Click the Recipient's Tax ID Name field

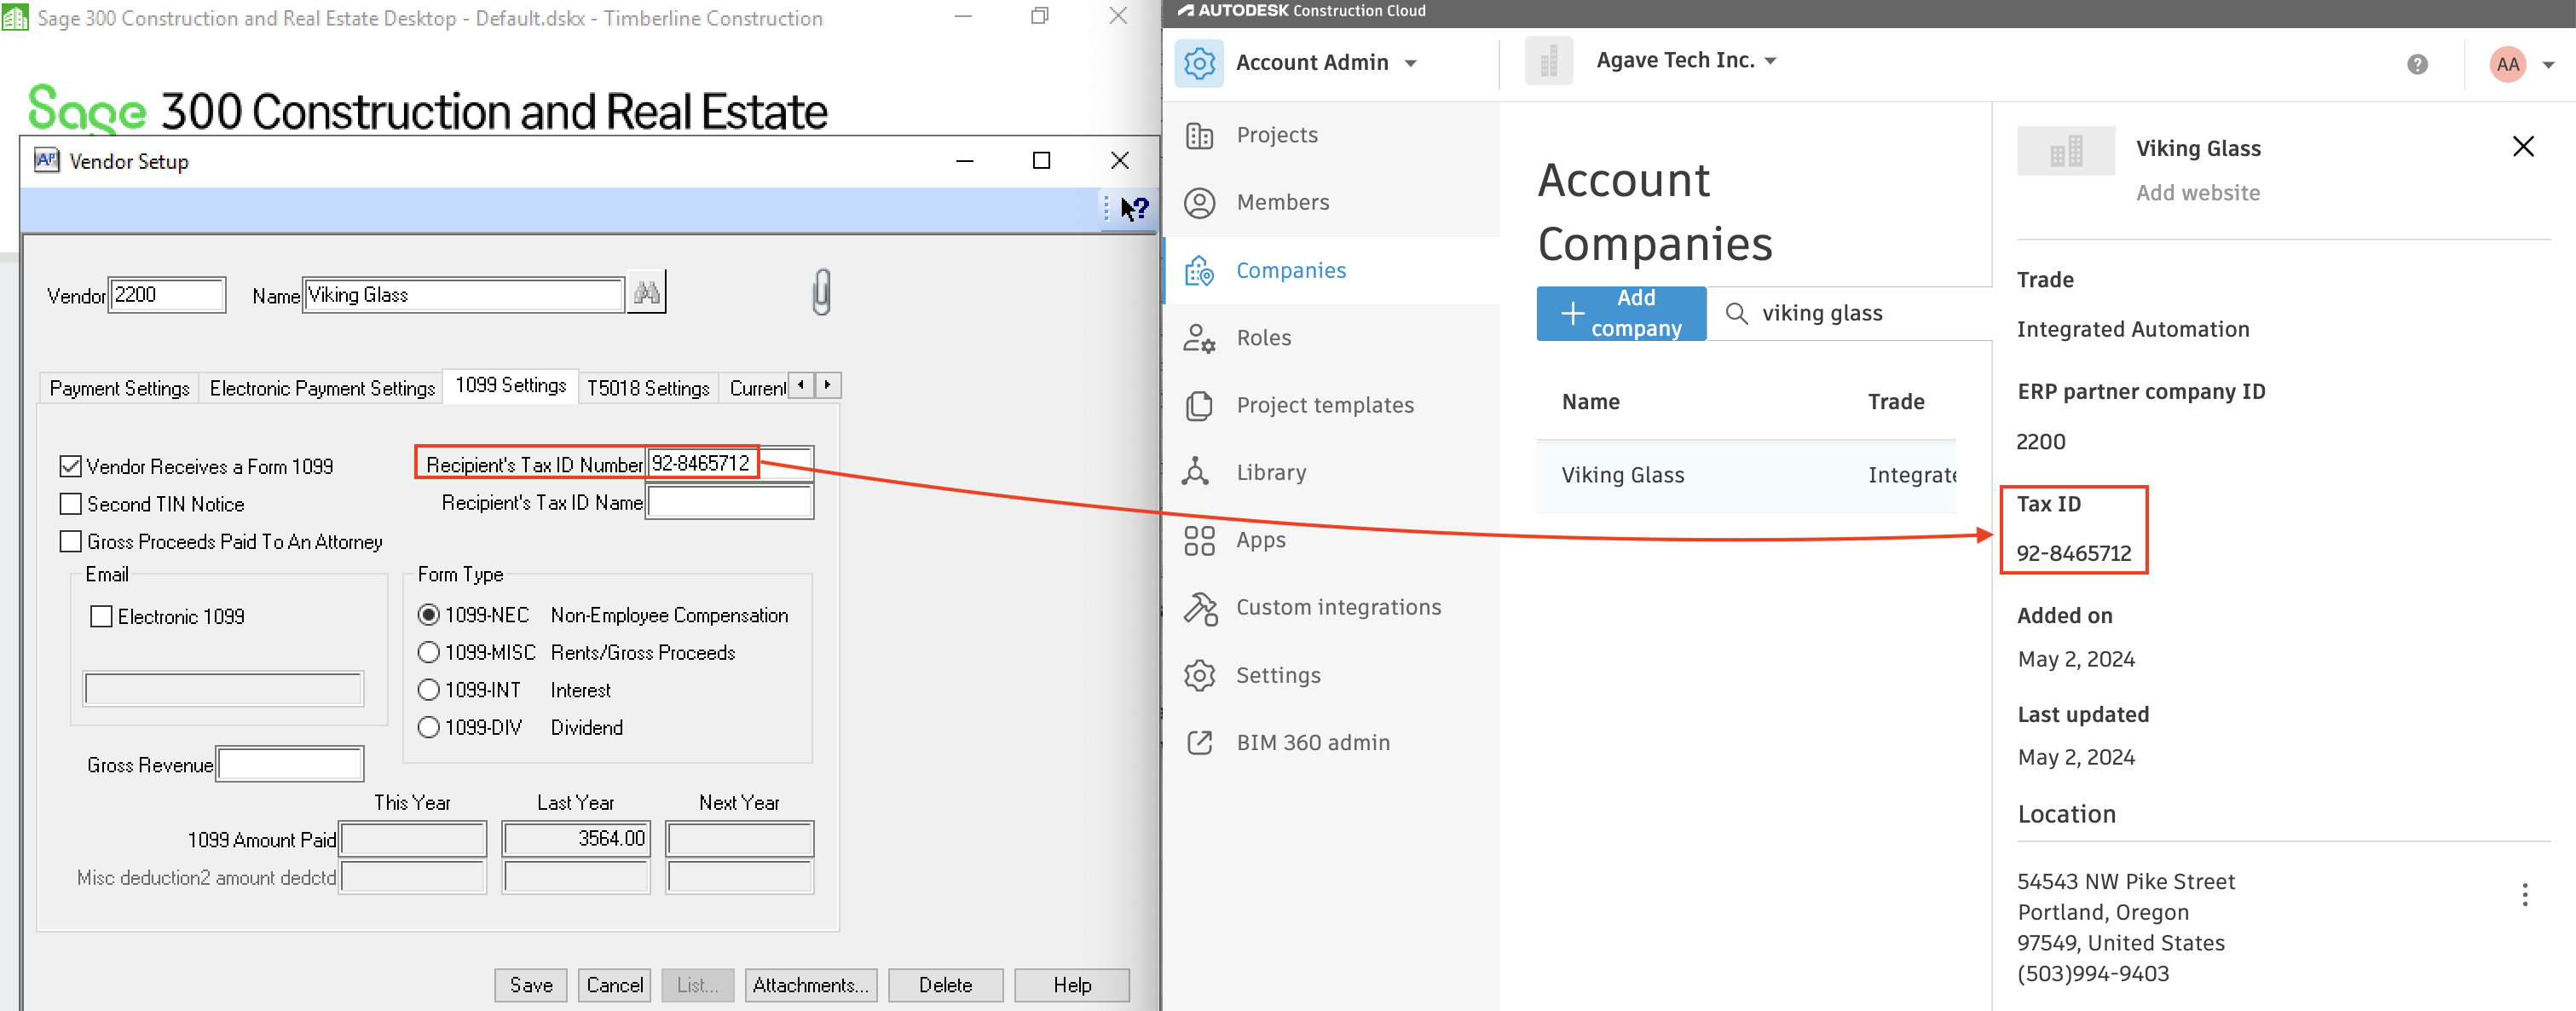click(x=730, y=502)
